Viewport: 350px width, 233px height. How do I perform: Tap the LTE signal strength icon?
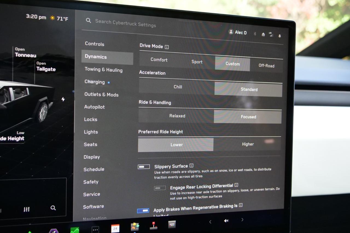click(x=271, y=34)
